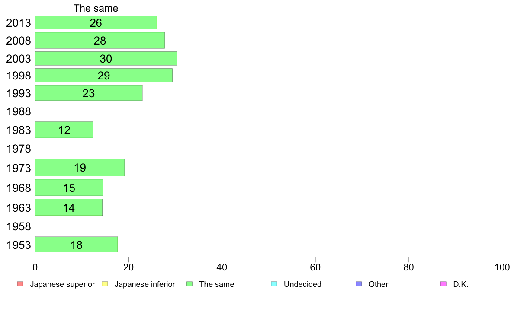Select the 2008 bar showing 28
Viewport: 514px width, 318px height.
(100, 40)
